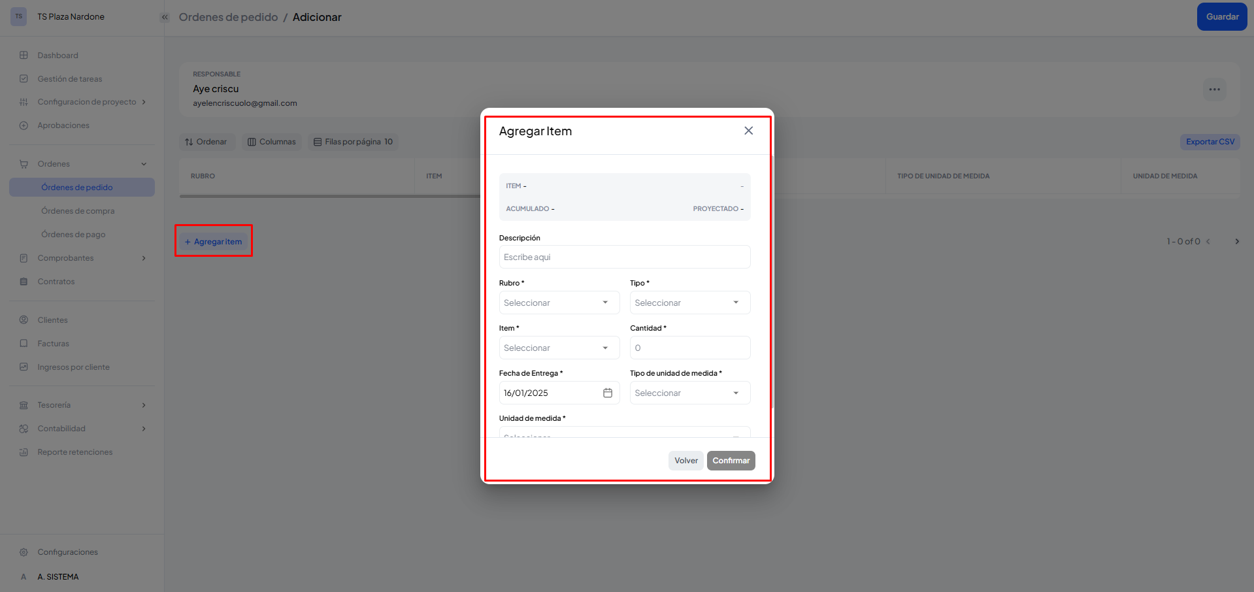Open Dashboard from sidebar
The width and height of the screenshot is (1254, 592).
point(58,56)
